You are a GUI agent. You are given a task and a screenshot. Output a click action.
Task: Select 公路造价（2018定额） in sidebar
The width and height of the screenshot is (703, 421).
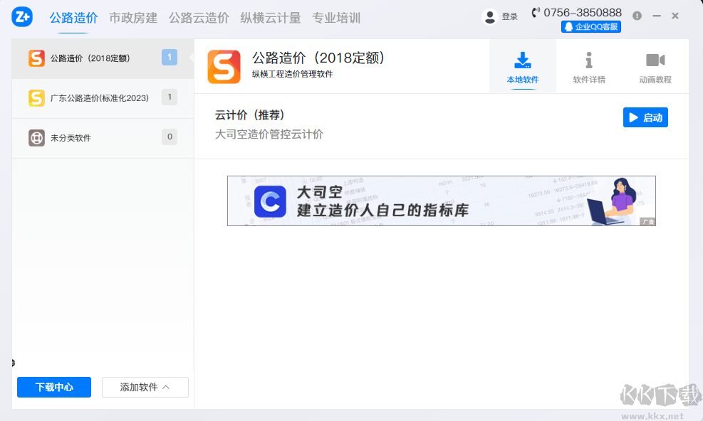pyautogui.click(x=103, y=59)
